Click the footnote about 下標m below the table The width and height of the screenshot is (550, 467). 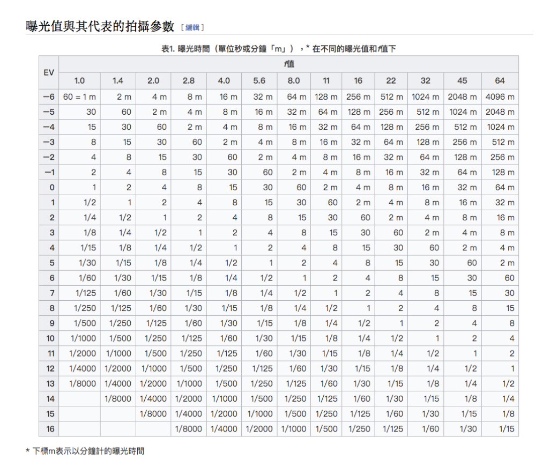[85, 451]
